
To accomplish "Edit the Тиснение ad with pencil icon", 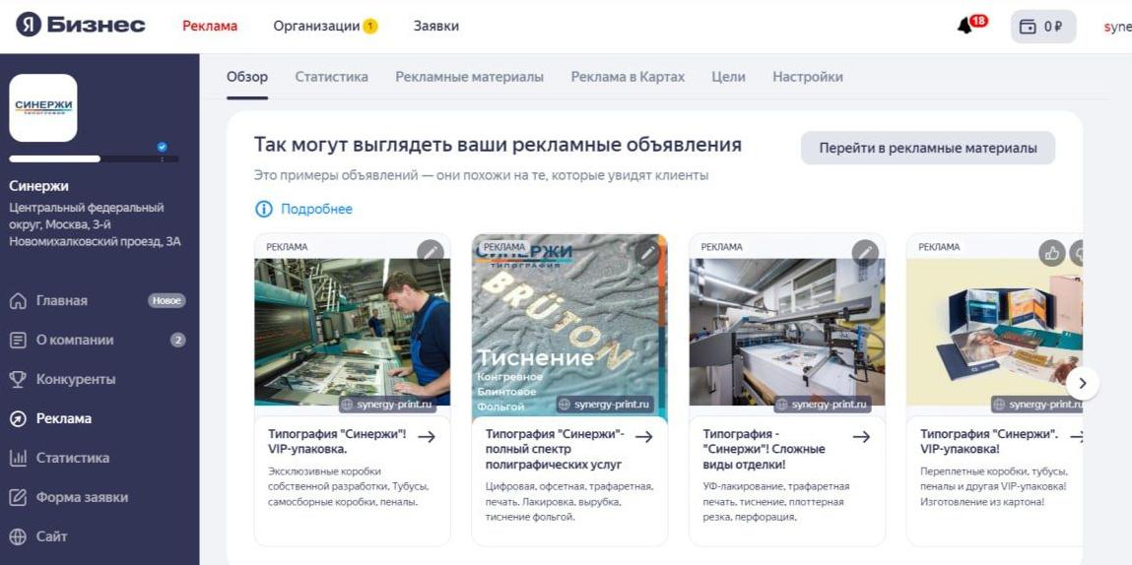I will 647,252.
